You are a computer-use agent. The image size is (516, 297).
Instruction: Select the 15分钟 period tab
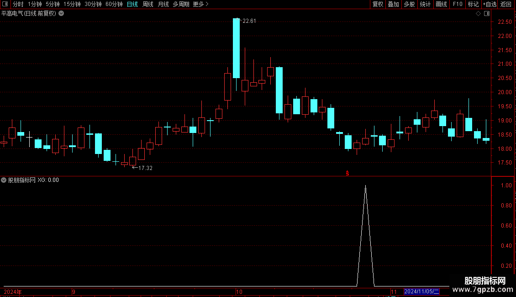[72, 4]
